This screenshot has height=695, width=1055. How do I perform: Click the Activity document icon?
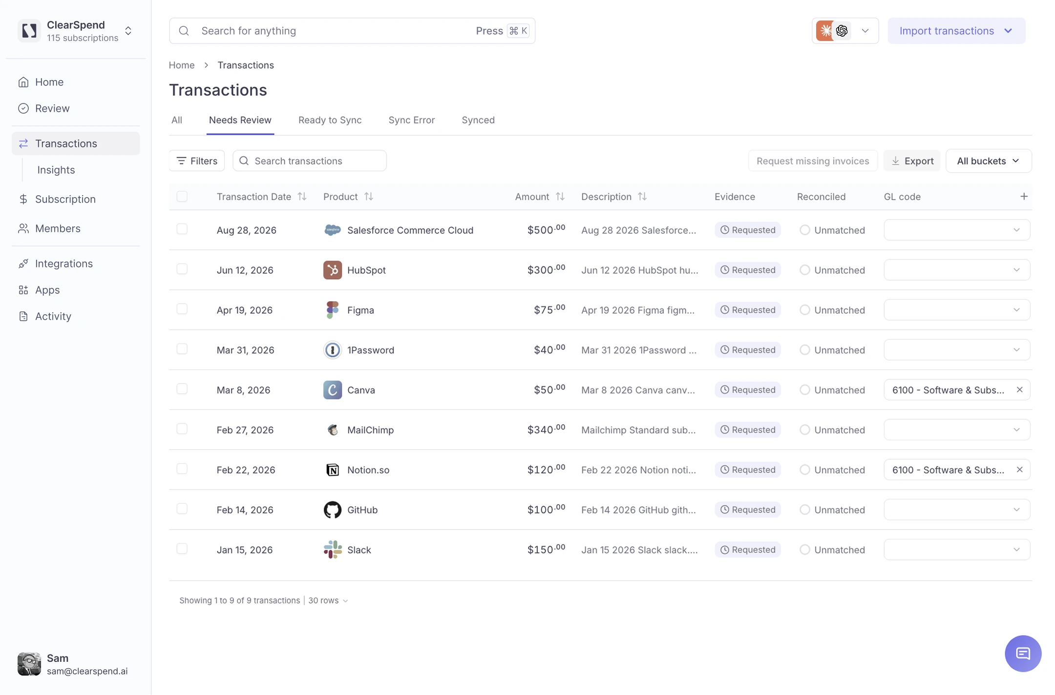coord(23,316)
